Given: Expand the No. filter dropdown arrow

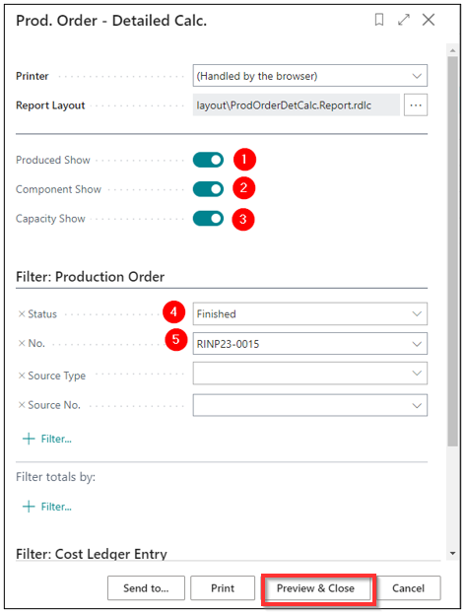Looking at the screenshot, I should (x=417, y=344).
